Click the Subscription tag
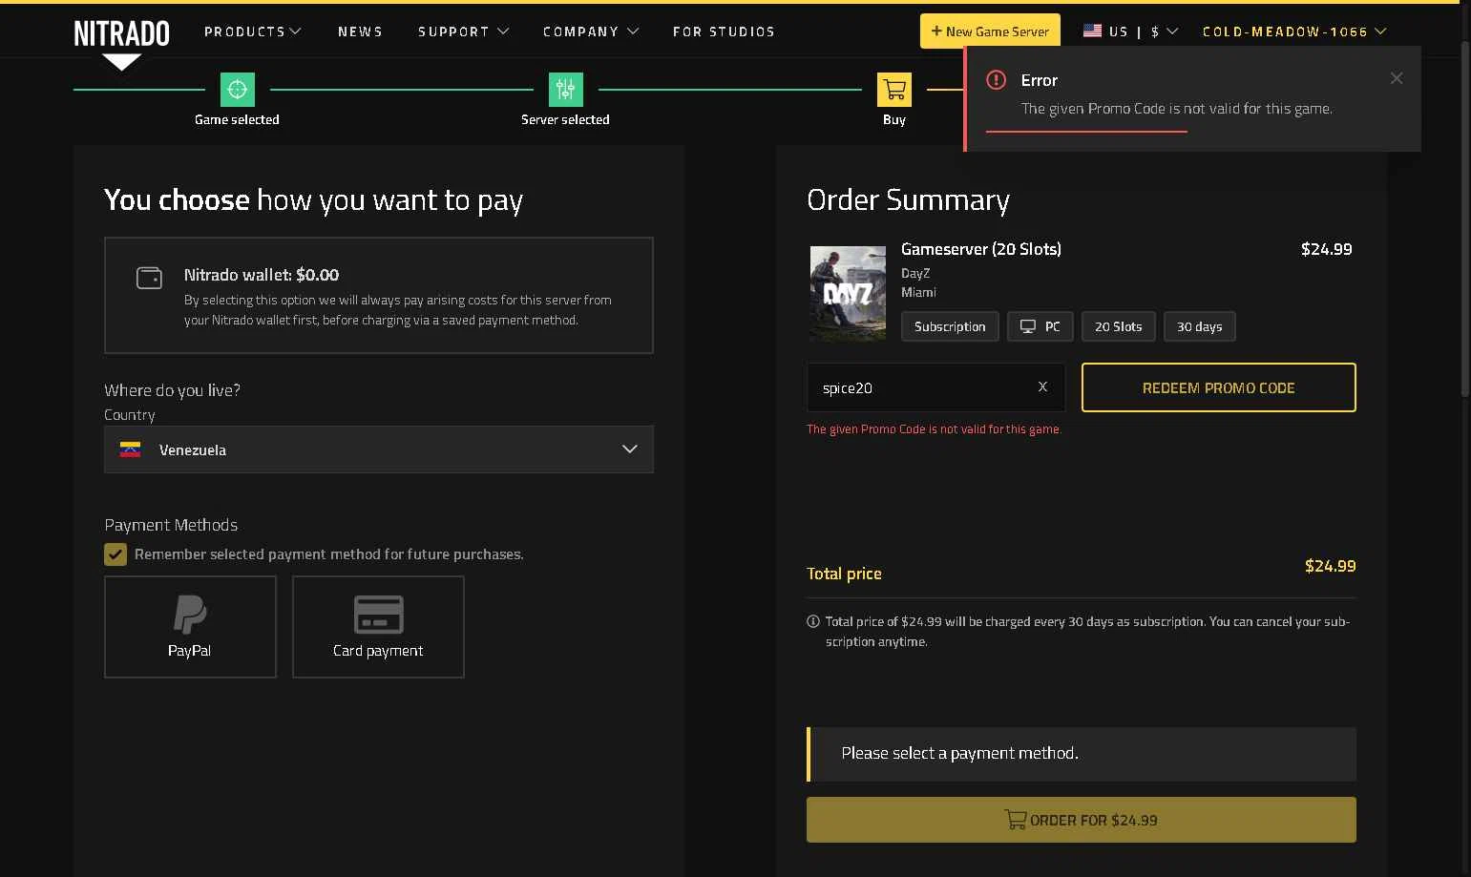The height and width of the screenshot is (877, 1471). tap(950, 326)
